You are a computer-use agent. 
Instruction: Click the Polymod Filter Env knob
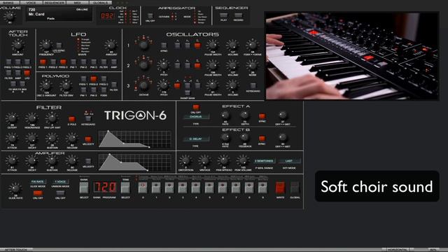coord(66,85)
